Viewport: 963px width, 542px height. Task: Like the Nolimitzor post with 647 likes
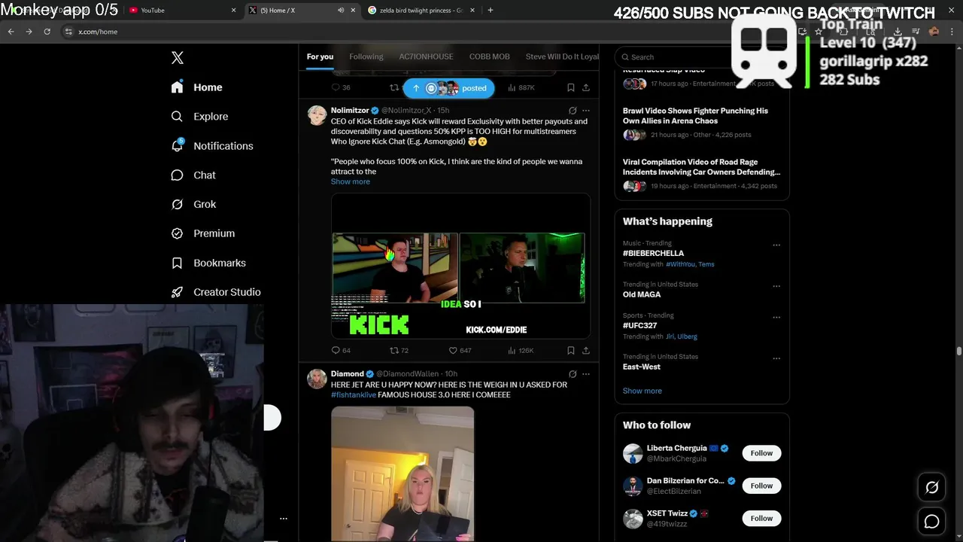pyautogui.click(x=460, y=350)
